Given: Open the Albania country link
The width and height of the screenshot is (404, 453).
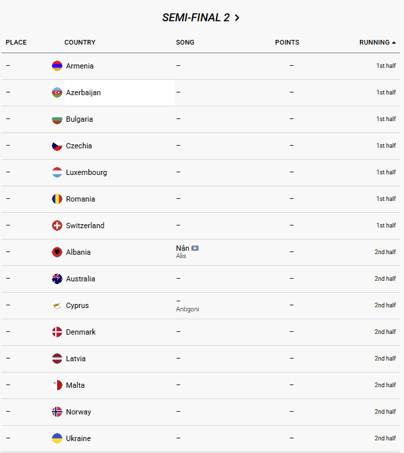Looking at the screenshot, I should [78, 252].
